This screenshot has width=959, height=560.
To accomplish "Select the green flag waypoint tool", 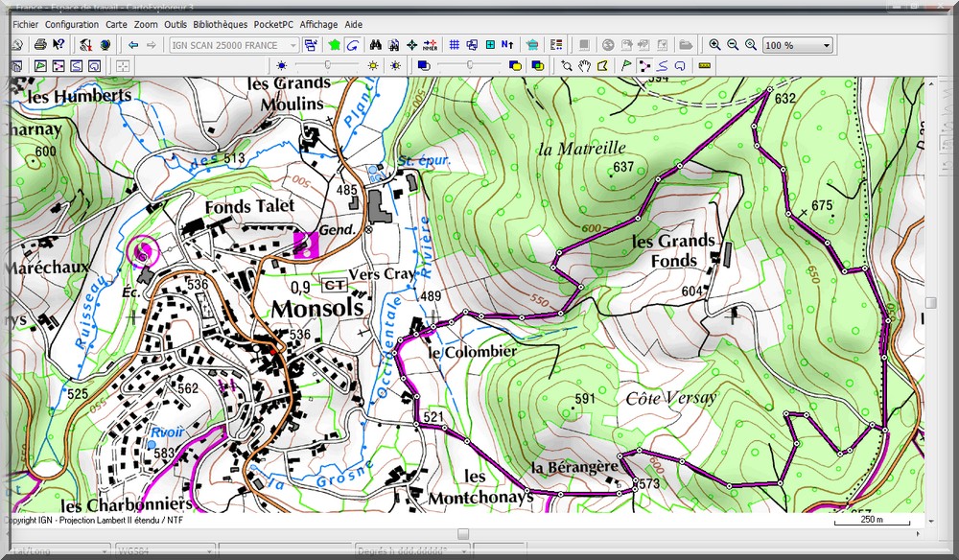I will click(626, 65).
